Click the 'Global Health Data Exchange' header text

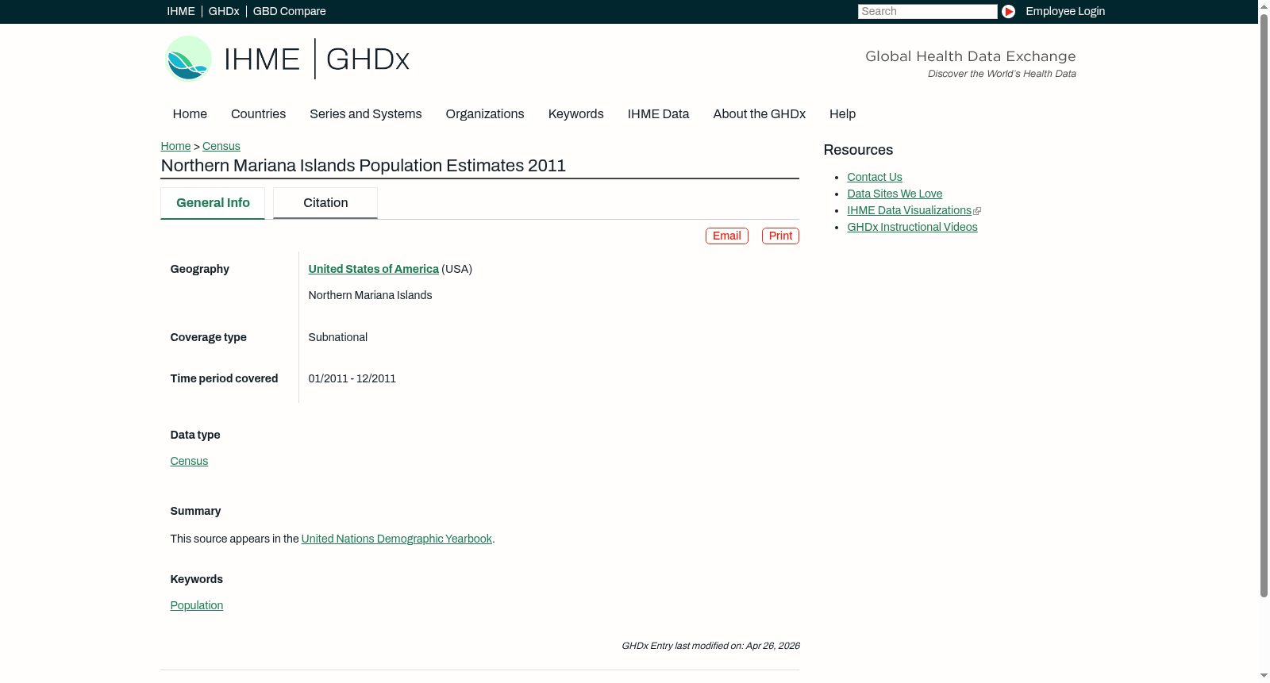[971, 56]
